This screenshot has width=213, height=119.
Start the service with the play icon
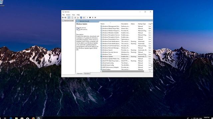(87, 18)
